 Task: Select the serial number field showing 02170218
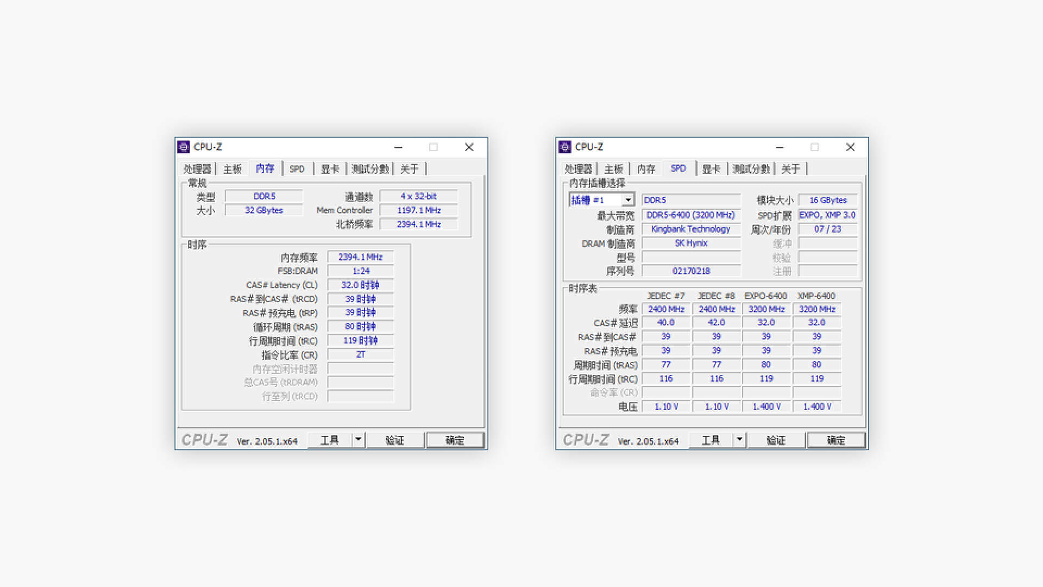tap(691, 271)
